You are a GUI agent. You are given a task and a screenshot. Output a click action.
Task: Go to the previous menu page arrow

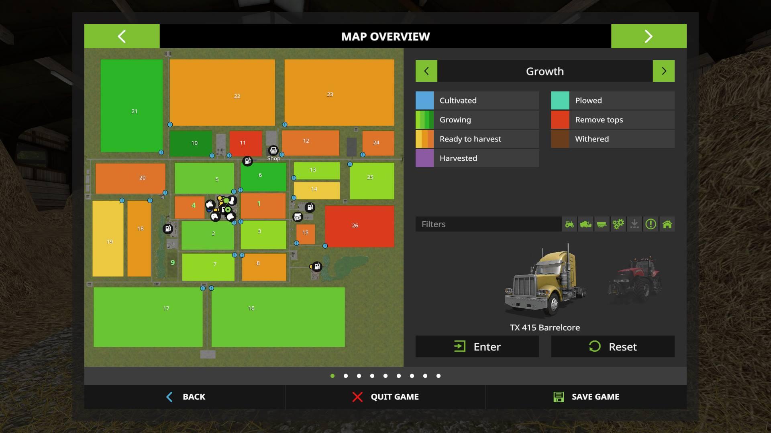[x=122, y=36]
